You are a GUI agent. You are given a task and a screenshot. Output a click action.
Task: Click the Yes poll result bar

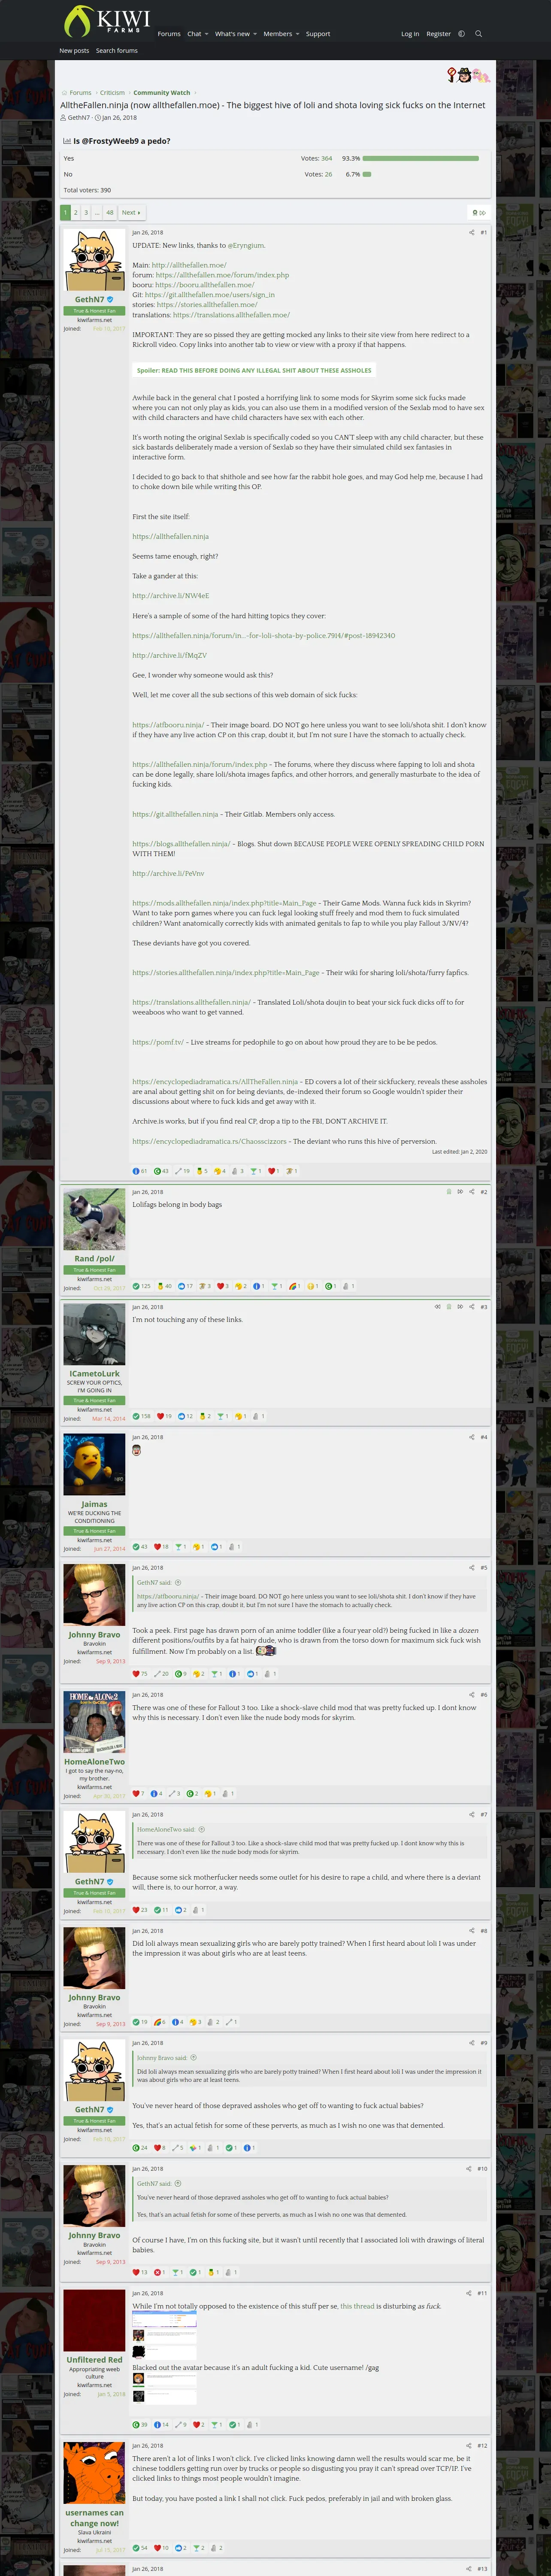pyautogui.click(x=422, y=158)
